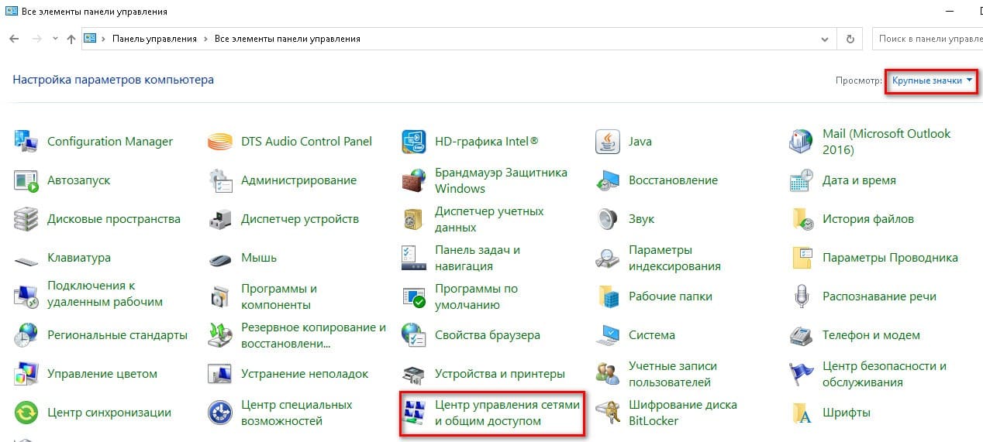This screenshot has height=442, width=983.
Task: Click the Региональные стандарты globe icon
Action: (x=26, y=335)
